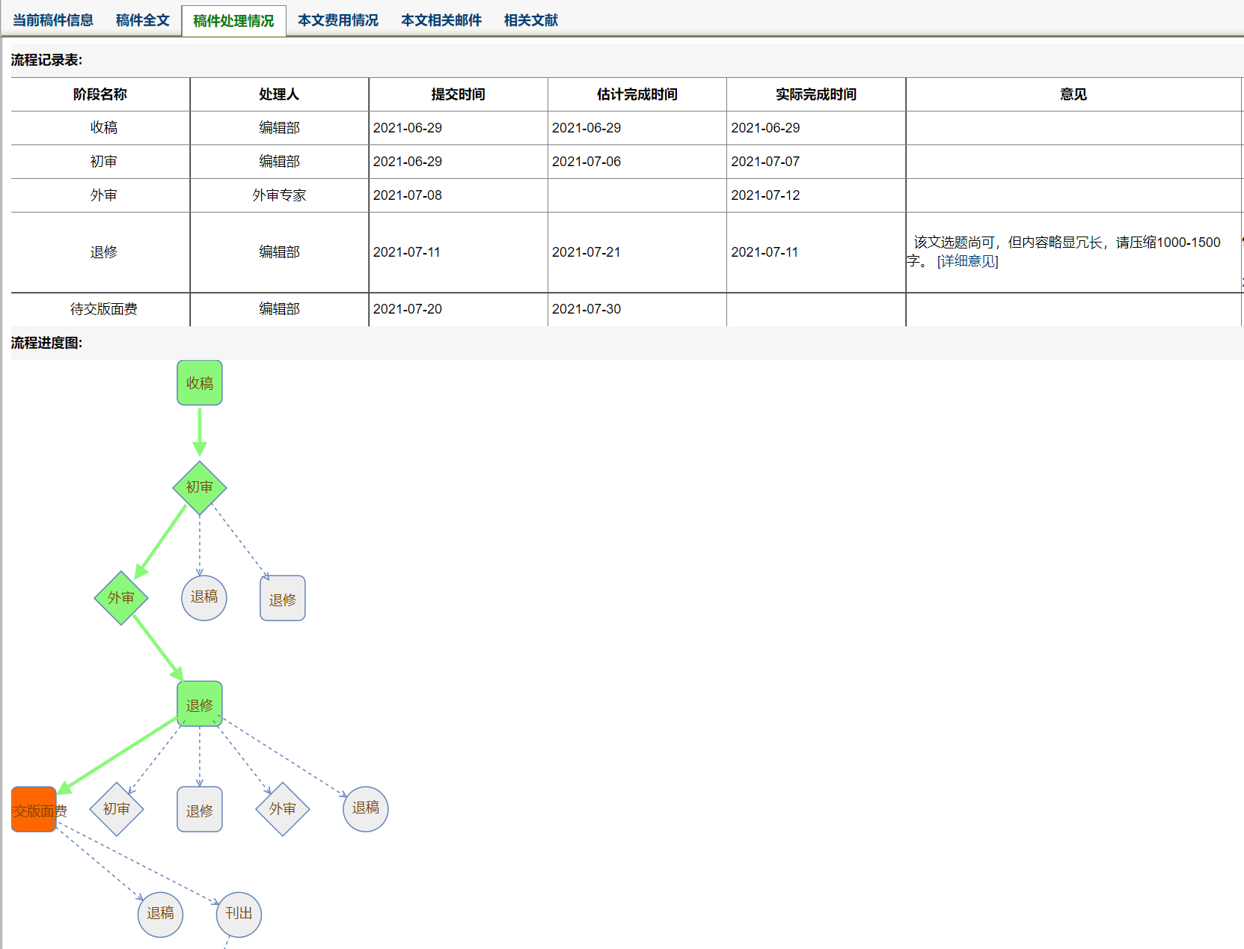The image size is (1244, 949).
Task: Go to the 本文相关邮件 tab
Action: click(x=441, y=20)
